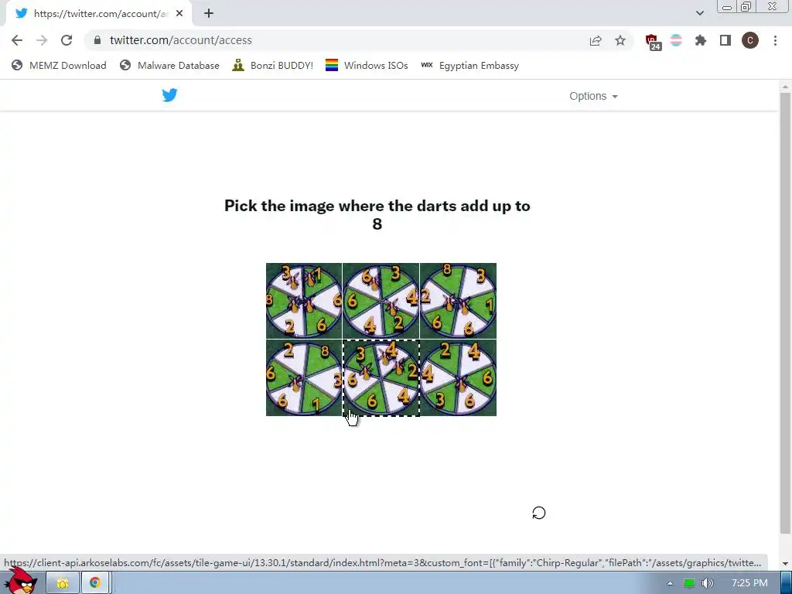Open the Angry Birds start button
The width and height of the screenshot is (792, 594).
point(20,581)
